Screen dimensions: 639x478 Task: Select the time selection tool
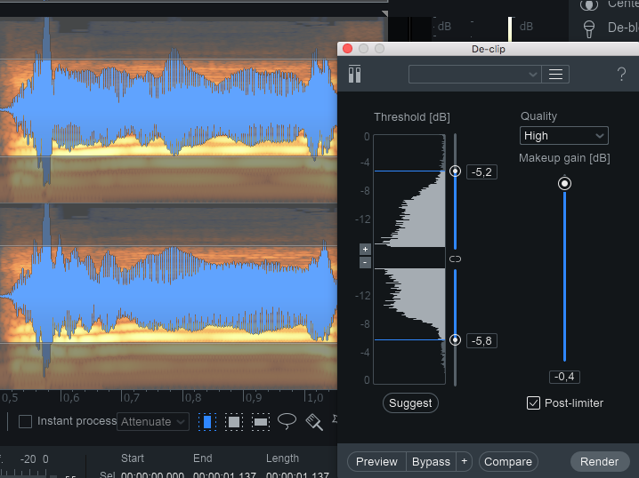pyautogui.click(x=207, y=422)
